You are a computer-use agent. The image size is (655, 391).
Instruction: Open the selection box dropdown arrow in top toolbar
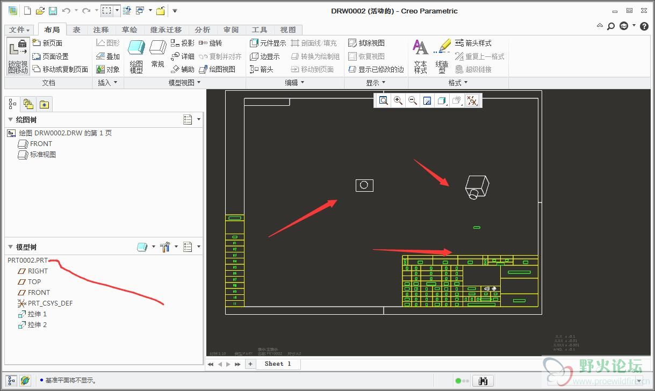click(x=117, y=10)
